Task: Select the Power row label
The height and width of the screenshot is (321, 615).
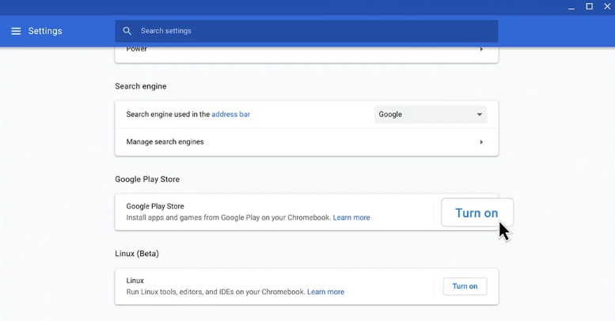Action: click(136, 49)
